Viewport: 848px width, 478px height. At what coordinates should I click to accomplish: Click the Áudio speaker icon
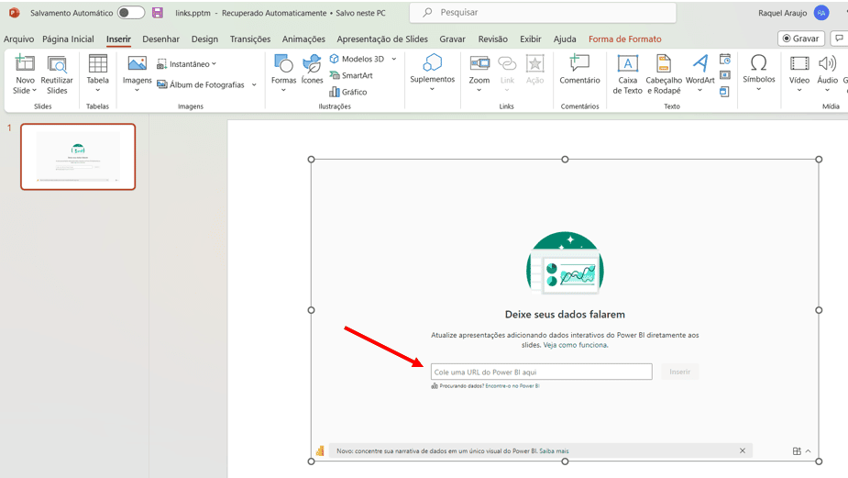[827, 63]
